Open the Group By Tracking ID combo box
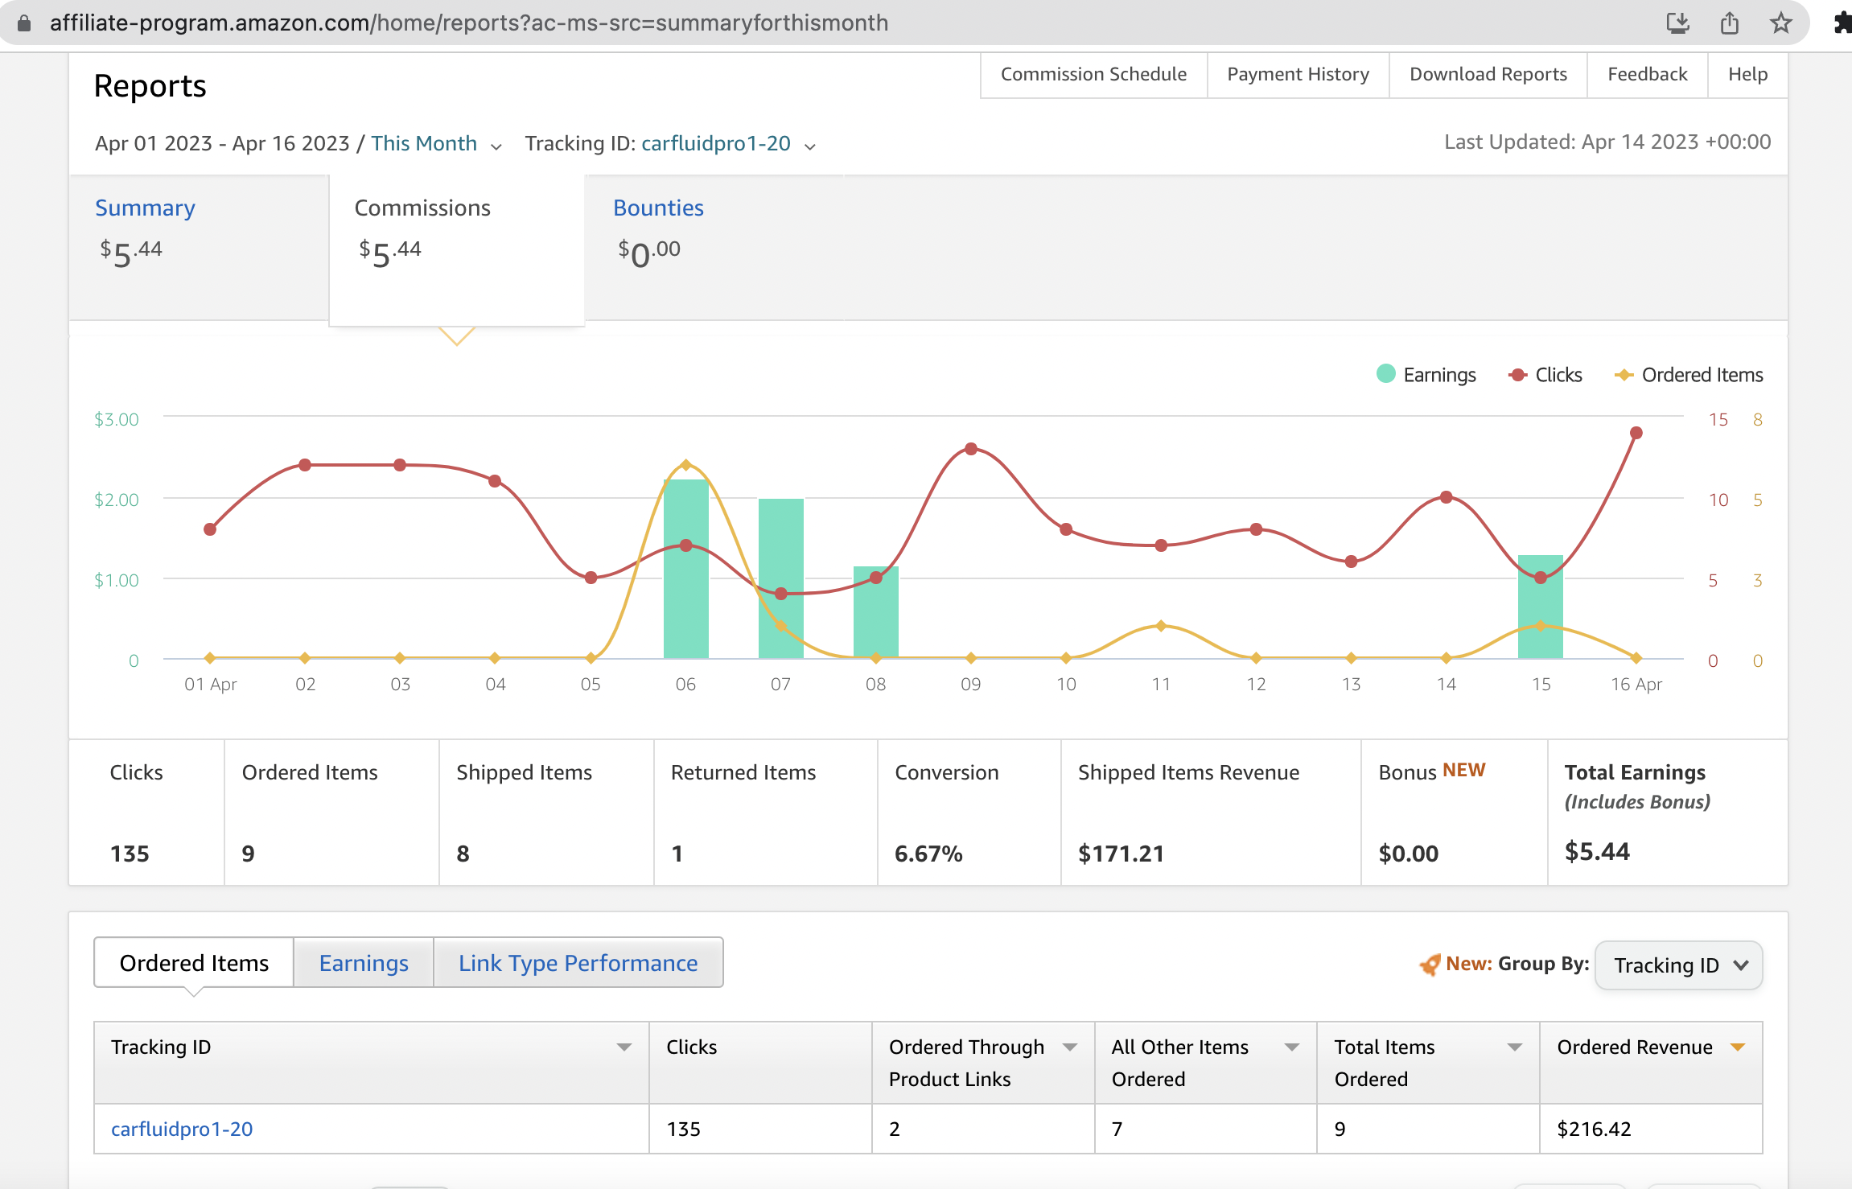Screen dimensions: 1852x1189 pyautogui.click(x=1679, y=965)
